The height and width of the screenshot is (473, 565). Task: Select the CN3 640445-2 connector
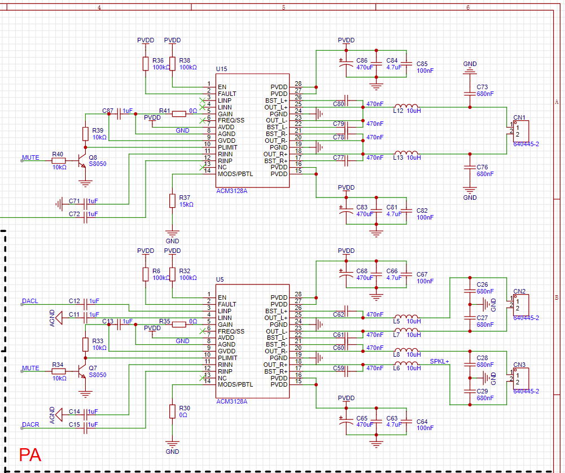(x=521, y=378)
